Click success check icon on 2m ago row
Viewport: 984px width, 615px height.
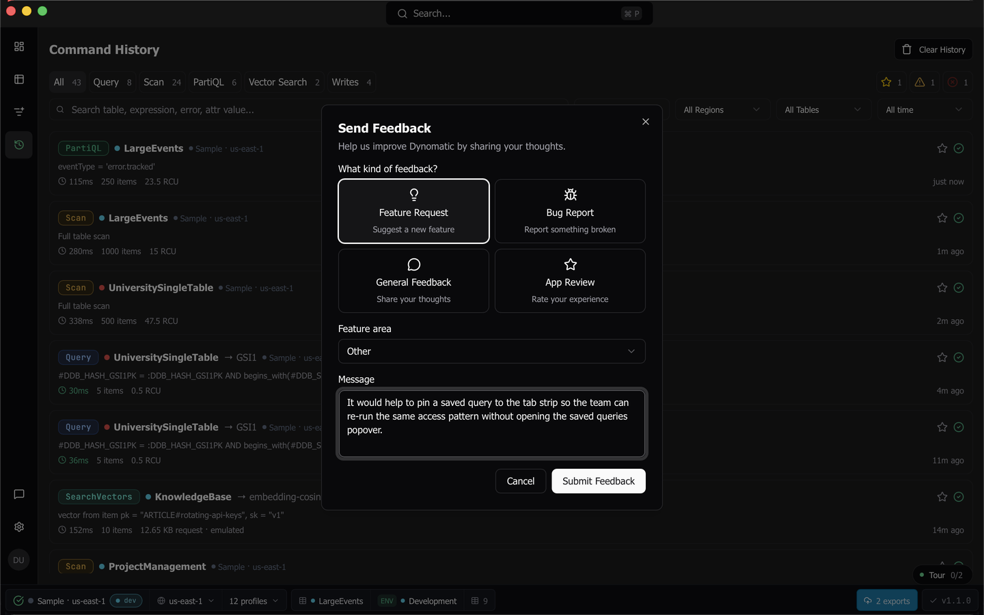959,288
